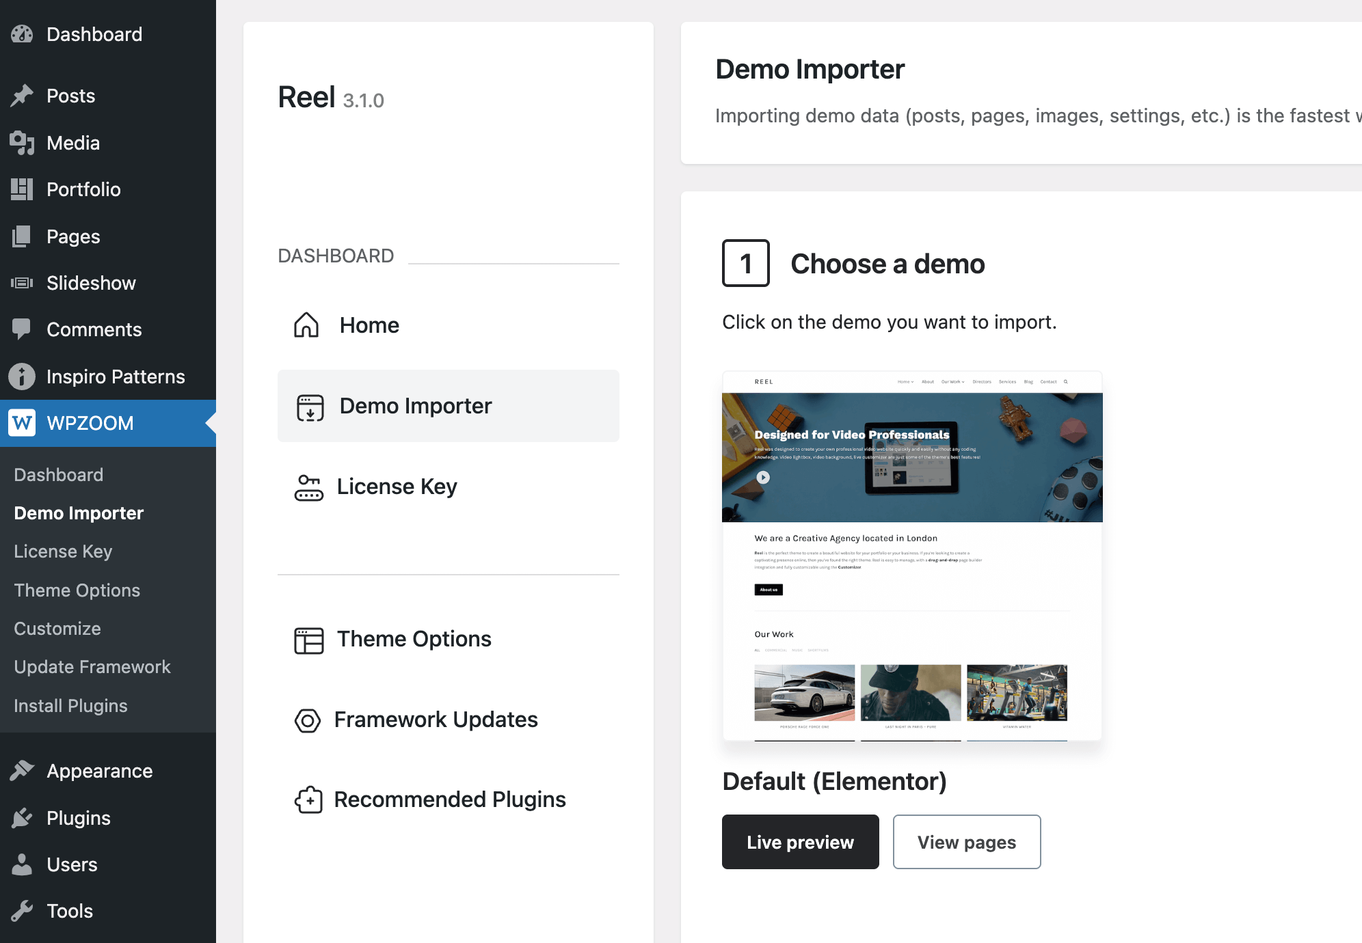
Task: Click the Inspiro Patterns info icon
Action: 22,377
